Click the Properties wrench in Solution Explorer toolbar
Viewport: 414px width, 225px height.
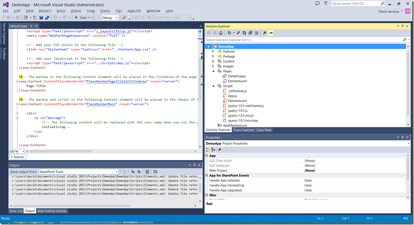264,33
